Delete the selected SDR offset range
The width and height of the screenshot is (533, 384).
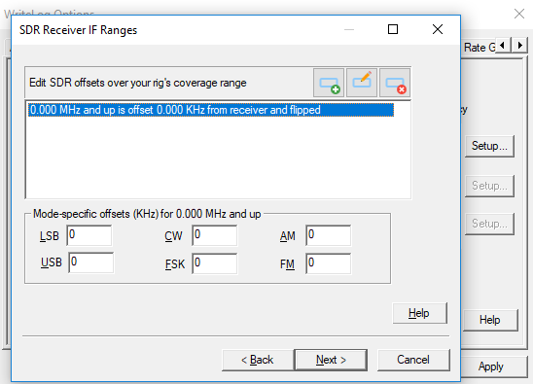(395, 83)
